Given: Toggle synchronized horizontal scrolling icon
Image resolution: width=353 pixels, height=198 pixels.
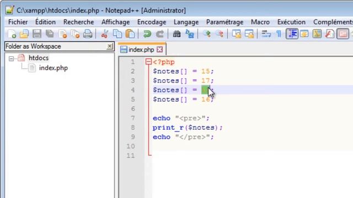Looking at the screenshot, I should pos(249,34).
